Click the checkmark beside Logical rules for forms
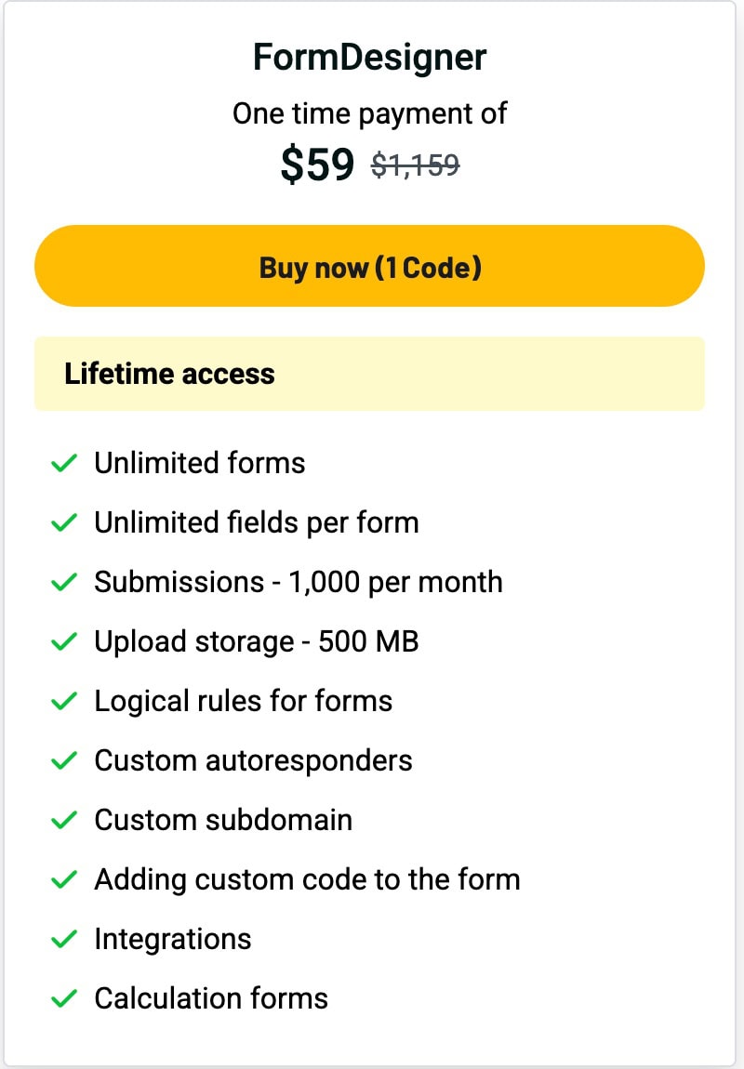 [63, 701]
